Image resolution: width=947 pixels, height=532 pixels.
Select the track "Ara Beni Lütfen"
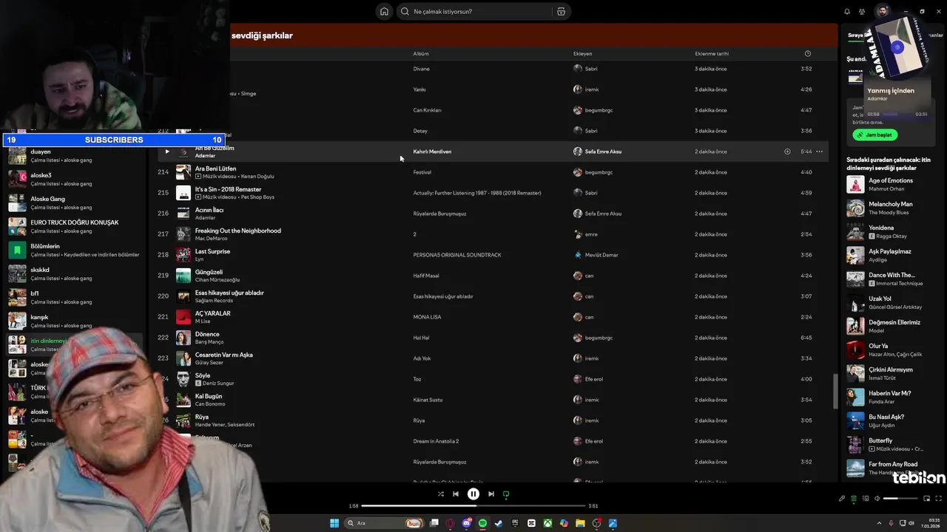[215, 168]
